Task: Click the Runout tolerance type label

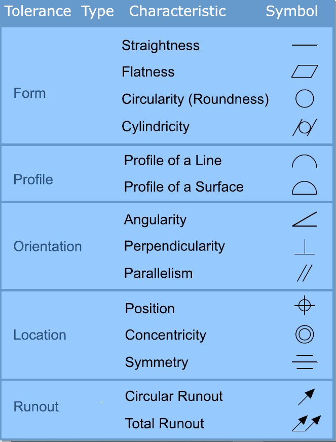Action: click(x=36, y=407)
